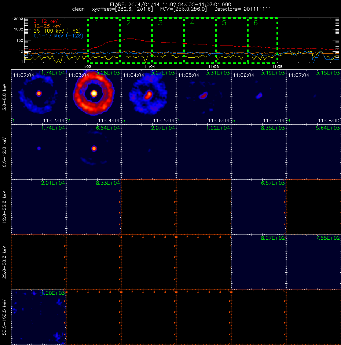341x345 pixels.
Task: Click the 'clean' algorithm label
Action: 78,9
